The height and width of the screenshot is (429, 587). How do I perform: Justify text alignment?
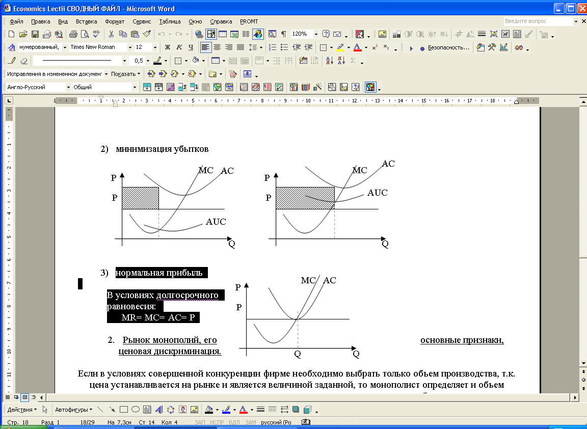[x=241, y=47]
